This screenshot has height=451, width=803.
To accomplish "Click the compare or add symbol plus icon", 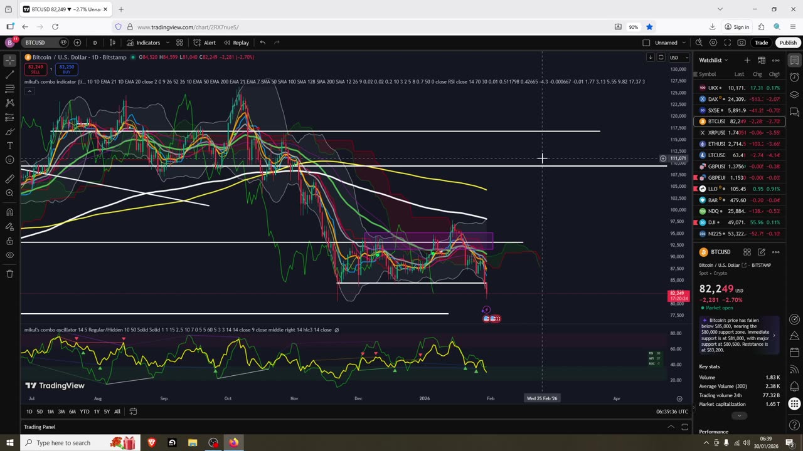I will pyautogui.click(x=77, y=43).
